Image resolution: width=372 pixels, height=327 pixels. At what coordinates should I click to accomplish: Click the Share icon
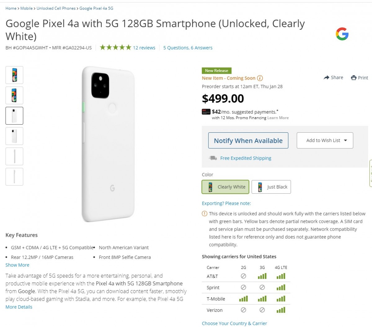326,77
